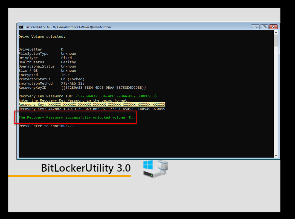Click the DriveType : Fixed line
Viewport: 295px width, 219px height.
(x=45, y=58)
